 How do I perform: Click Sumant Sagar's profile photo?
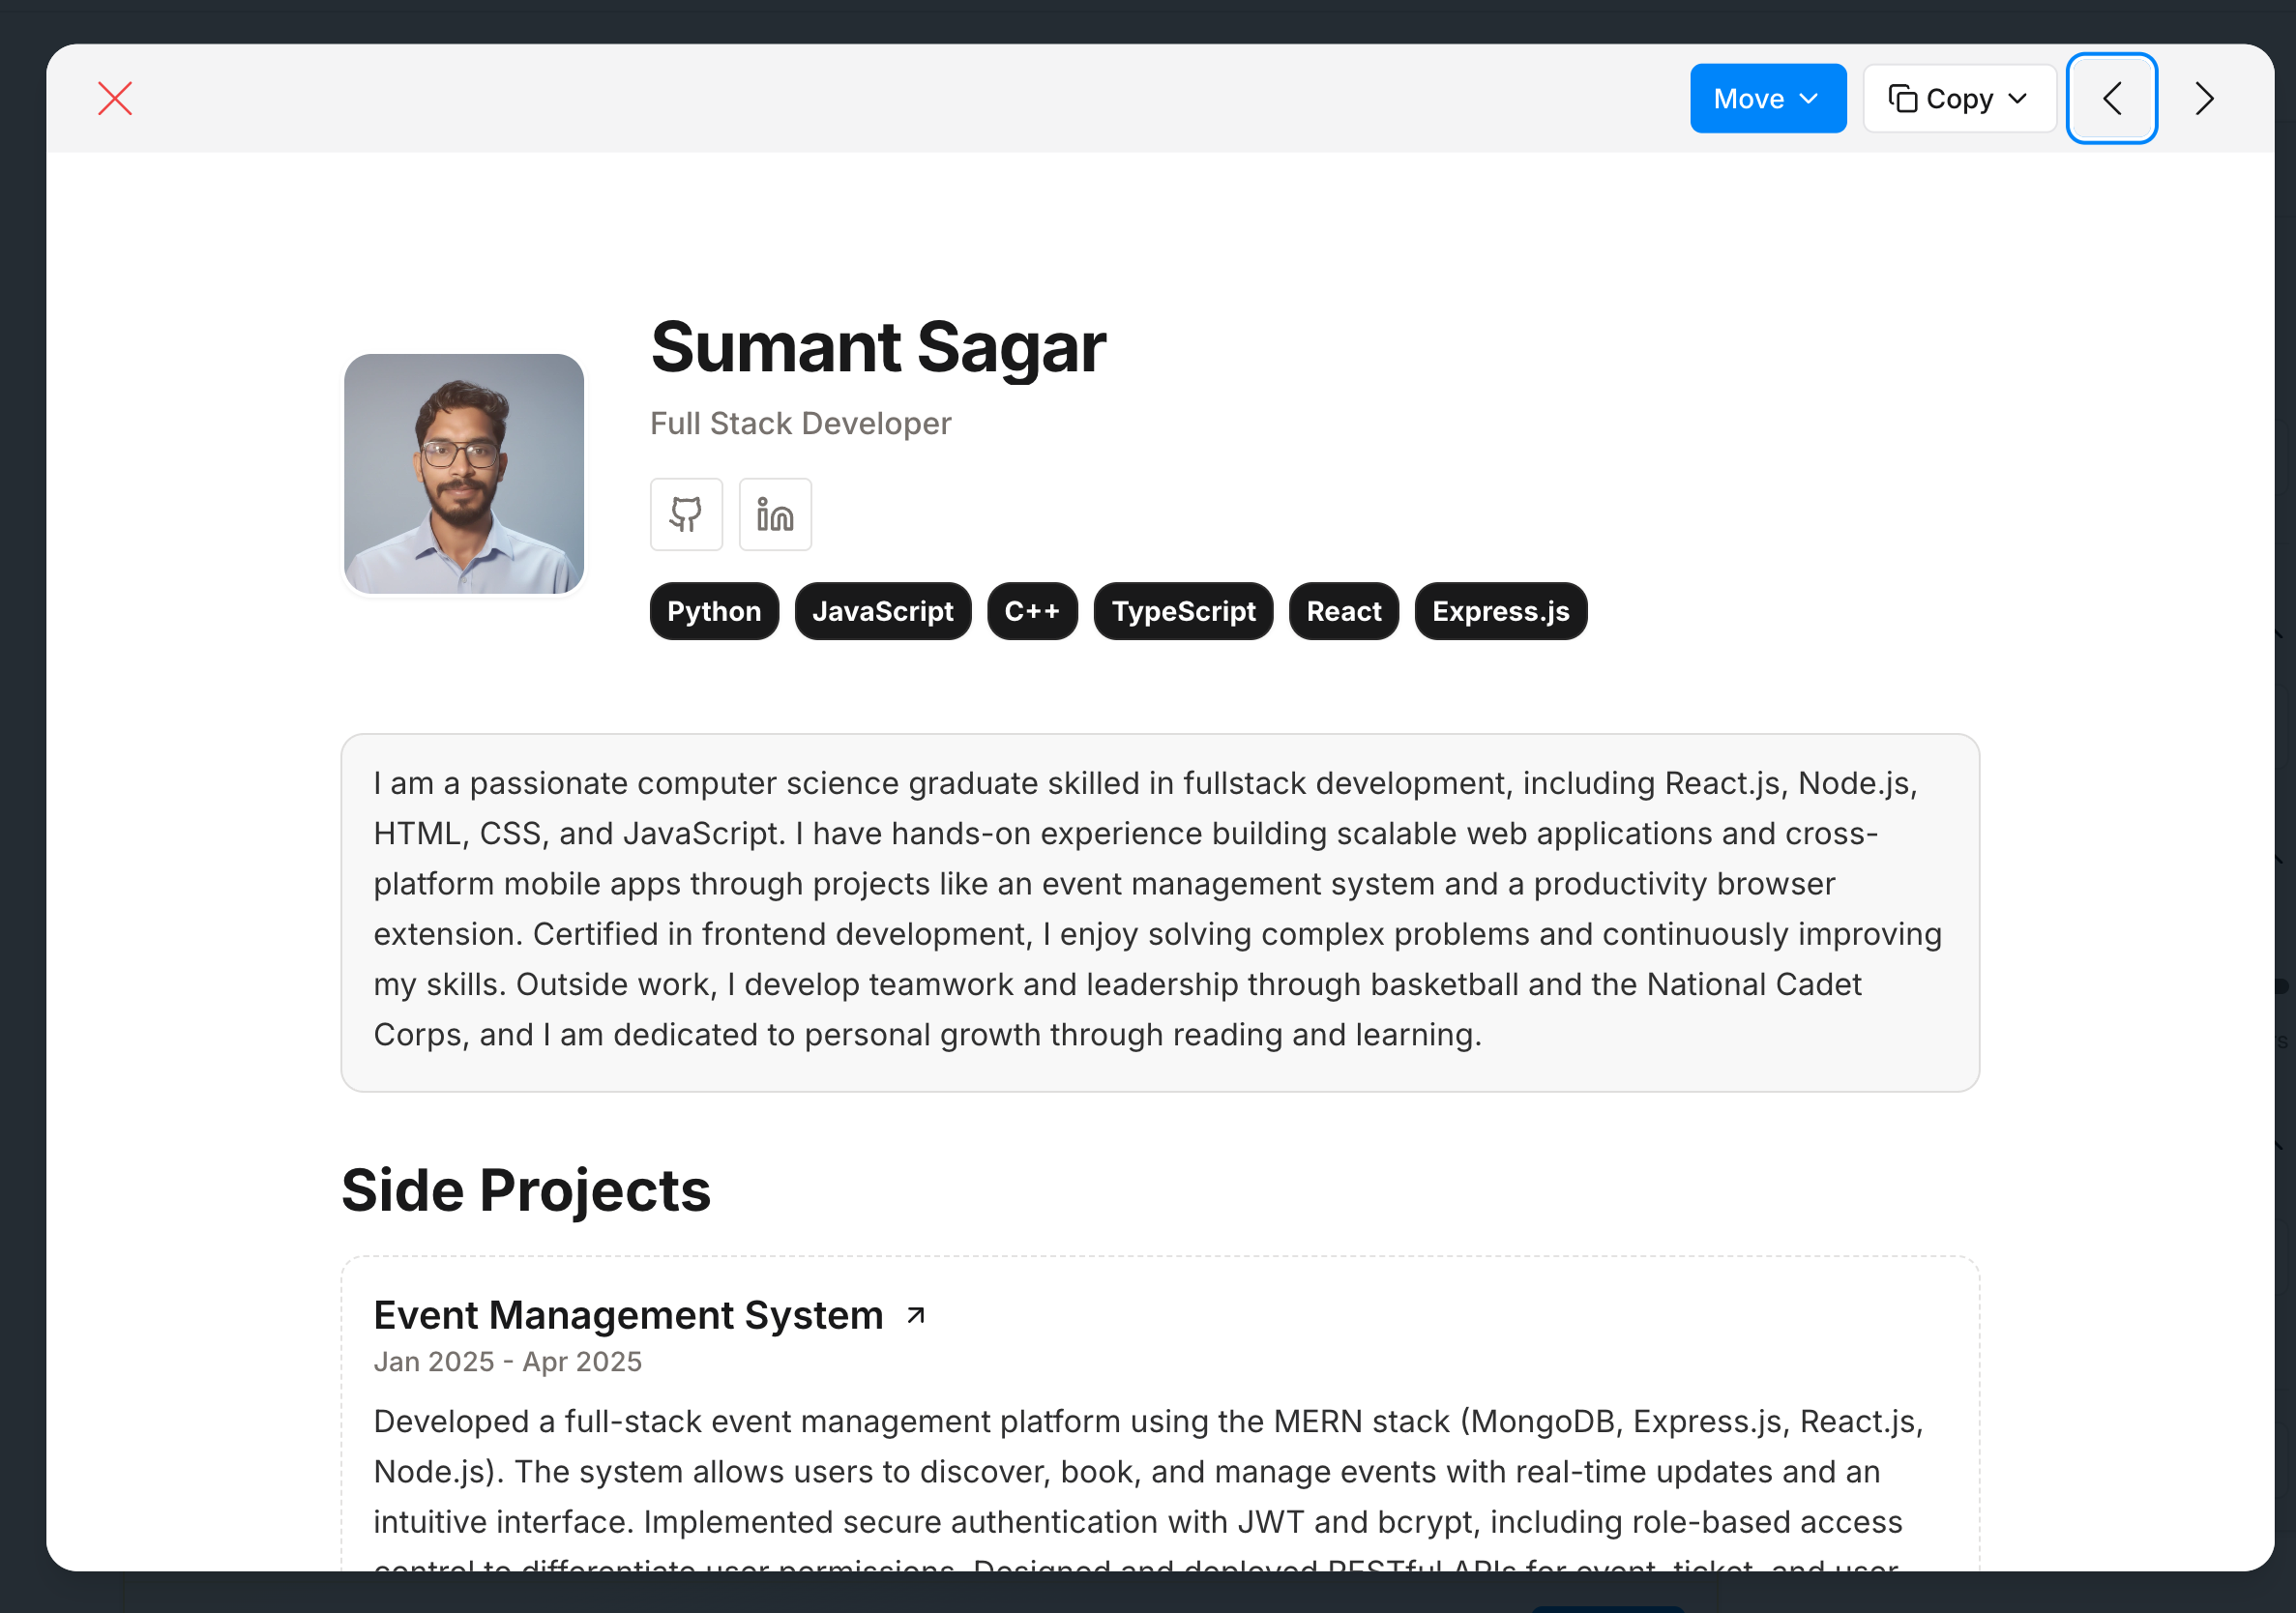pyautogui.click(x=464, y=474)
